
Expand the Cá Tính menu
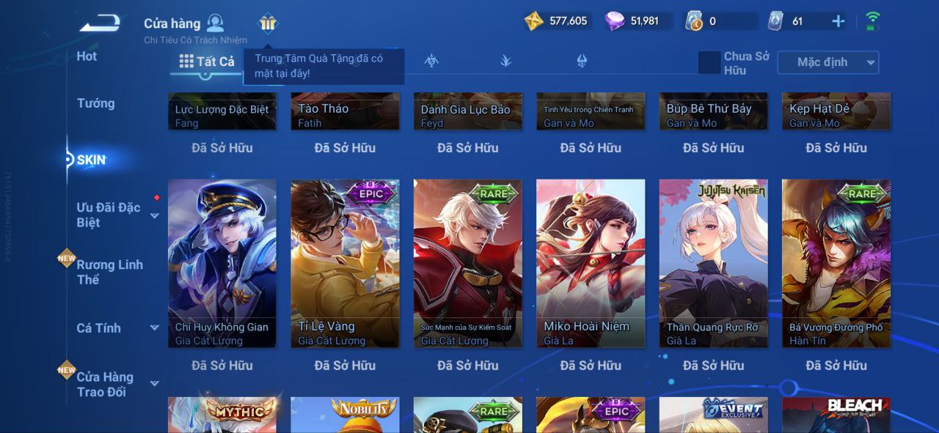coord(155,327)
